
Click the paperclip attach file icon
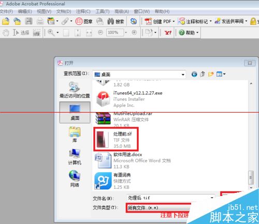click(65, 21)
